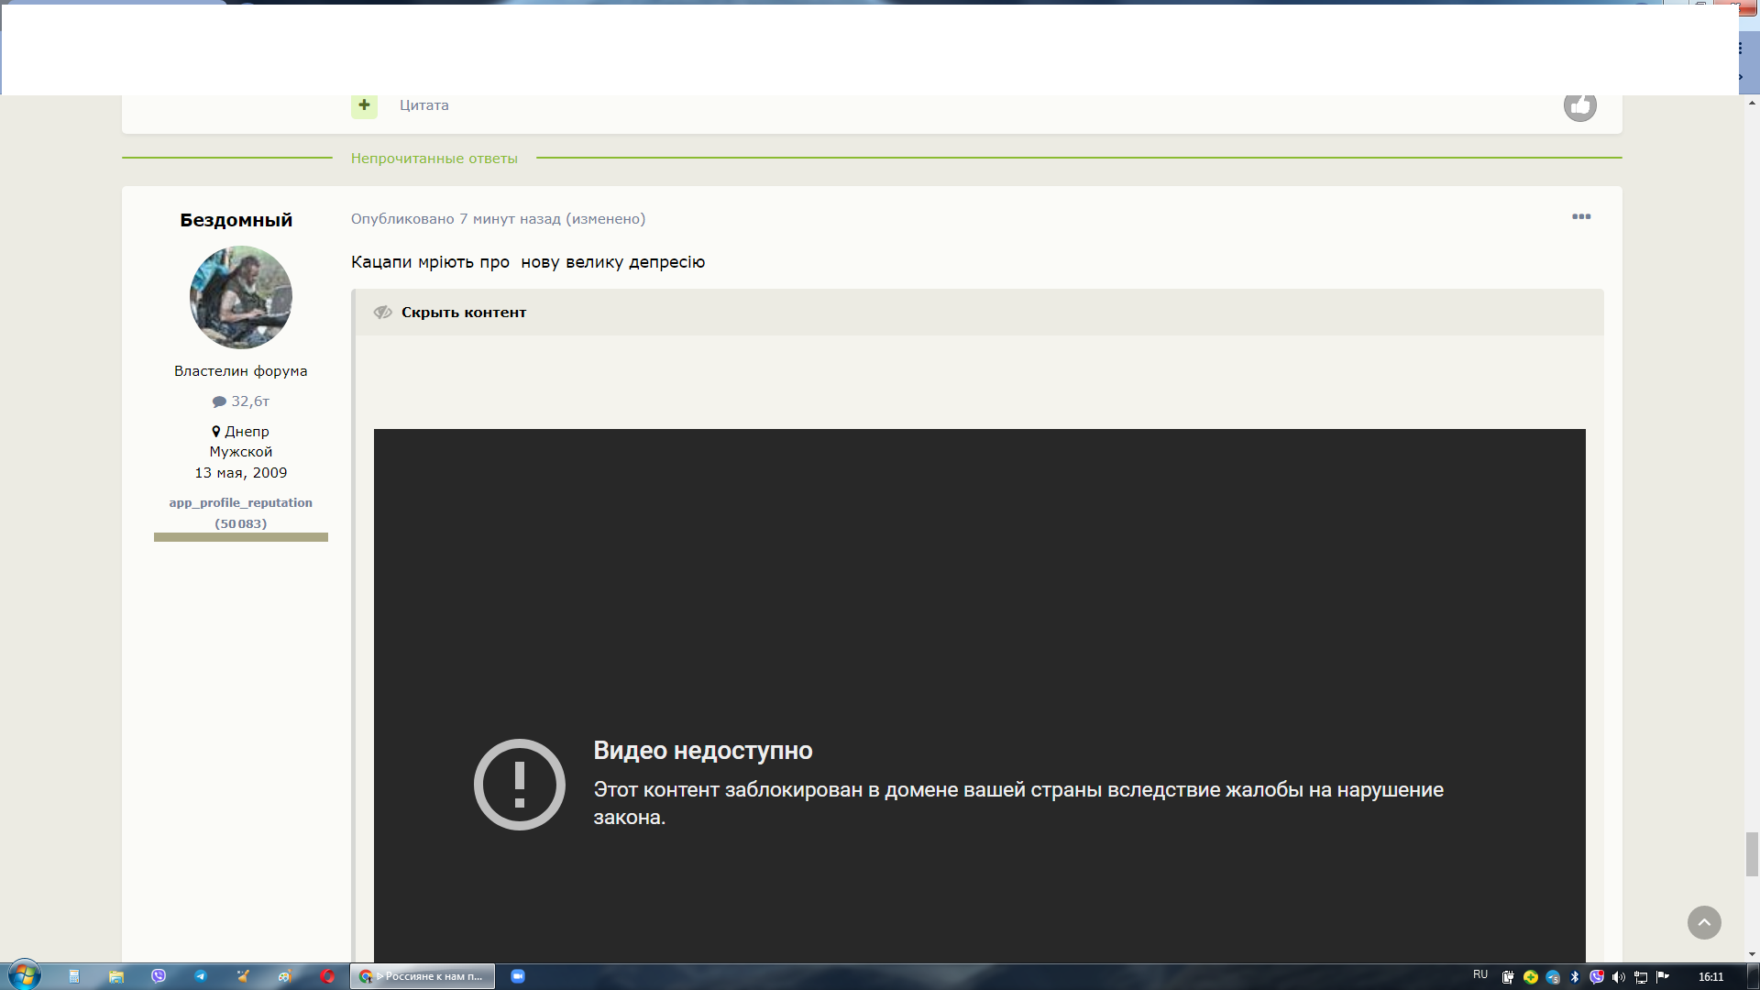Click Цитата to quote the post
Screen dimensions: 1760x990
(423, 105)
